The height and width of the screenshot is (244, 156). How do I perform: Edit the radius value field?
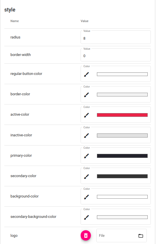pyautogui.click(x=116, y=37)
